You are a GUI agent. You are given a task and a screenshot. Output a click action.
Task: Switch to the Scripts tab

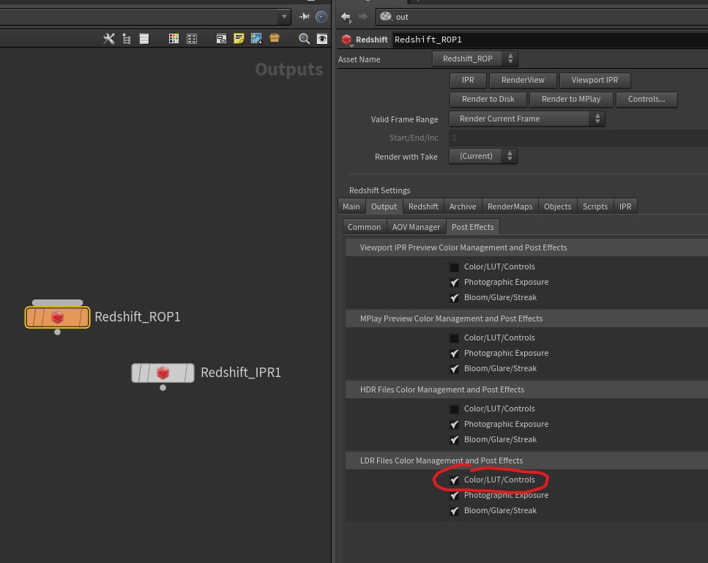point(595,206)
